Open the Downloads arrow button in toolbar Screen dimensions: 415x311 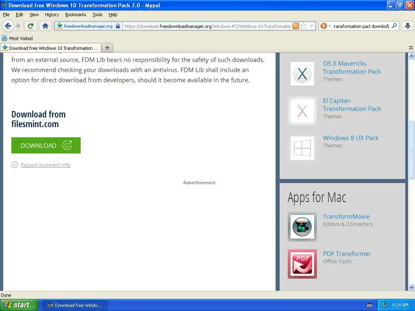pos(408,26)
